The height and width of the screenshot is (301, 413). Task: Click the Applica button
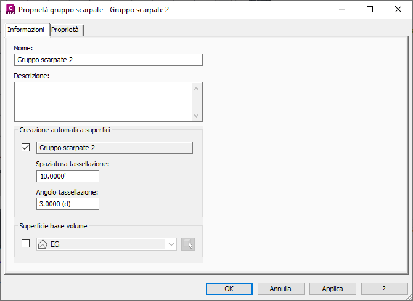click(332, 288)
